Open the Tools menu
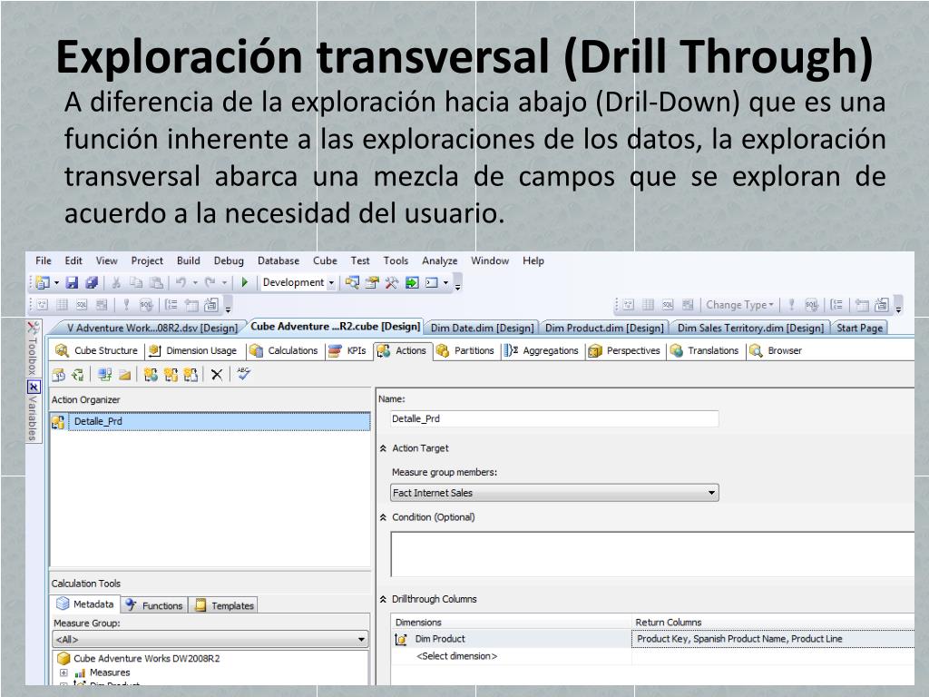 396,260
